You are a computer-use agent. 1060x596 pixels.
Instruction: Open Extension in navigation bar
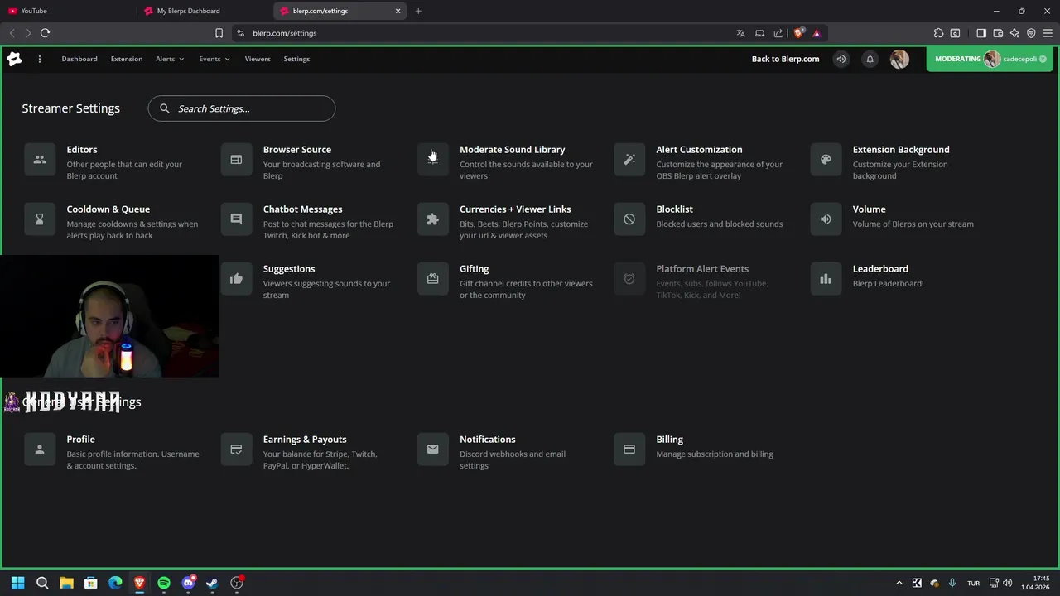(127, 59)
